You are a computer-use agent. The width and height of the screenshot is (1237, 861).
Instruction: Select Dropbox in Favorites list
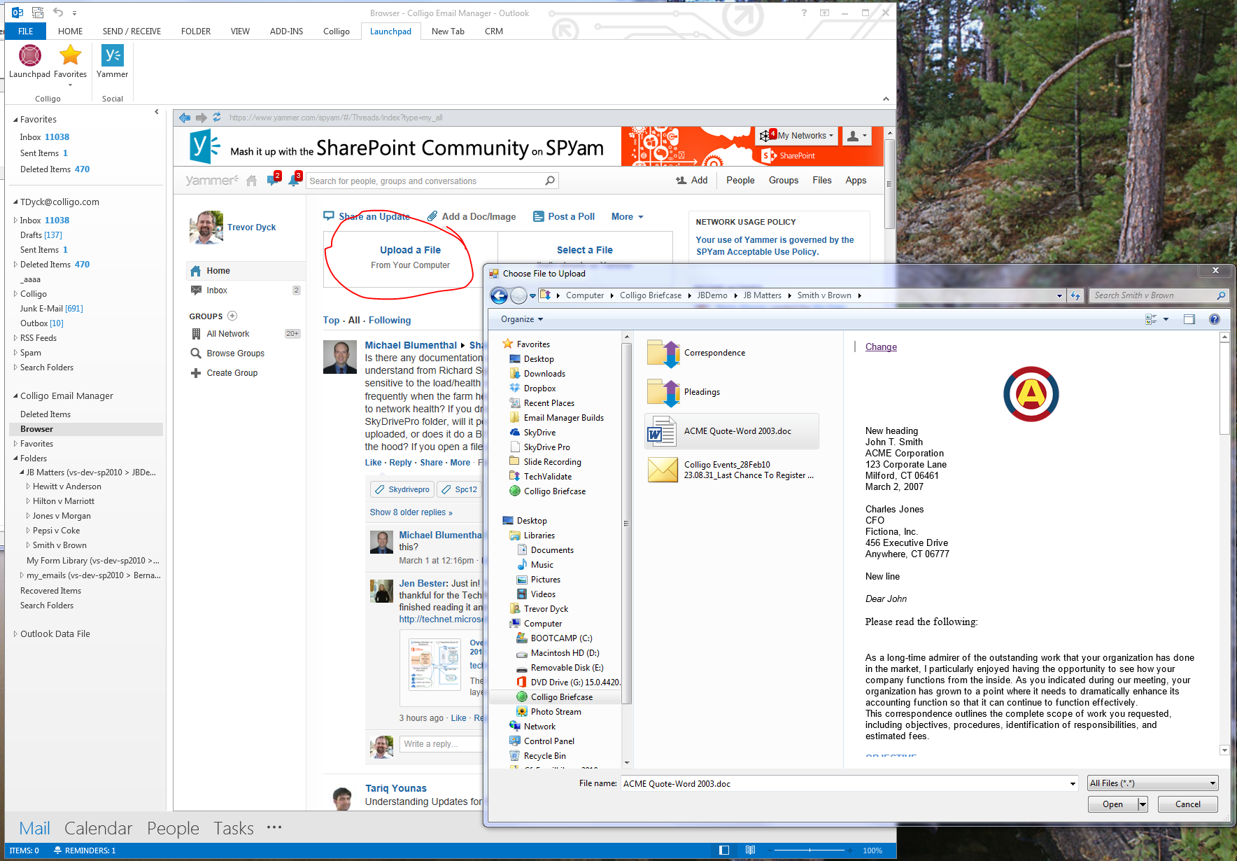tap(539, 388)
